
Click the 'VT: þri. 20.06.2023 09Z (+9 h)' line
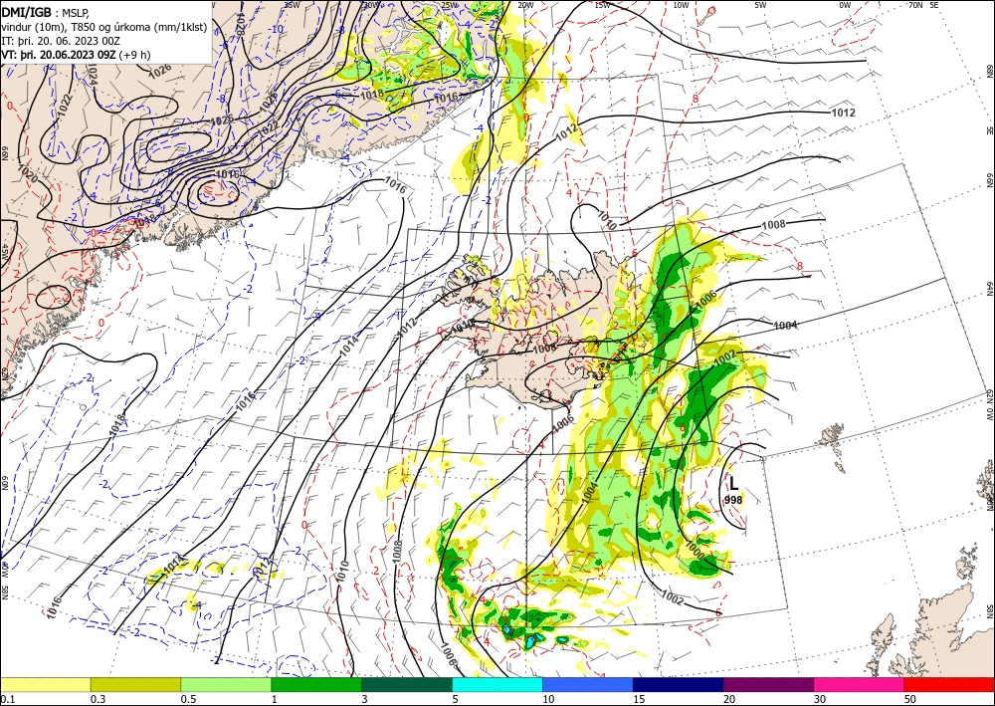pos(76,55)
